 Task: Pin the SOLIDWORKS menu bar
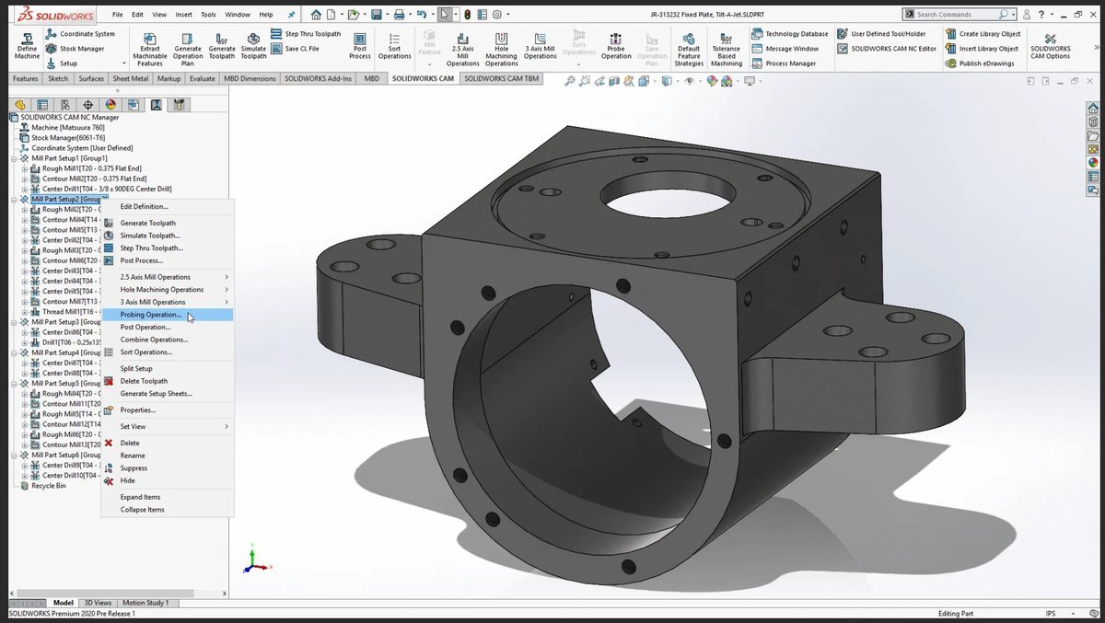(292, 15)
